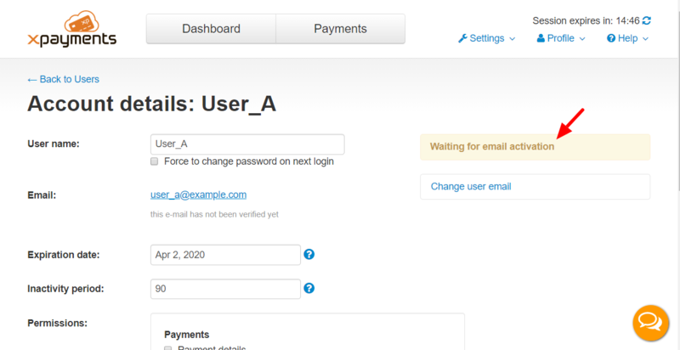Click the 'this e-mail has not been verified yet' note
This screenshot has height=350, width=680.
[x=214, y=214]
